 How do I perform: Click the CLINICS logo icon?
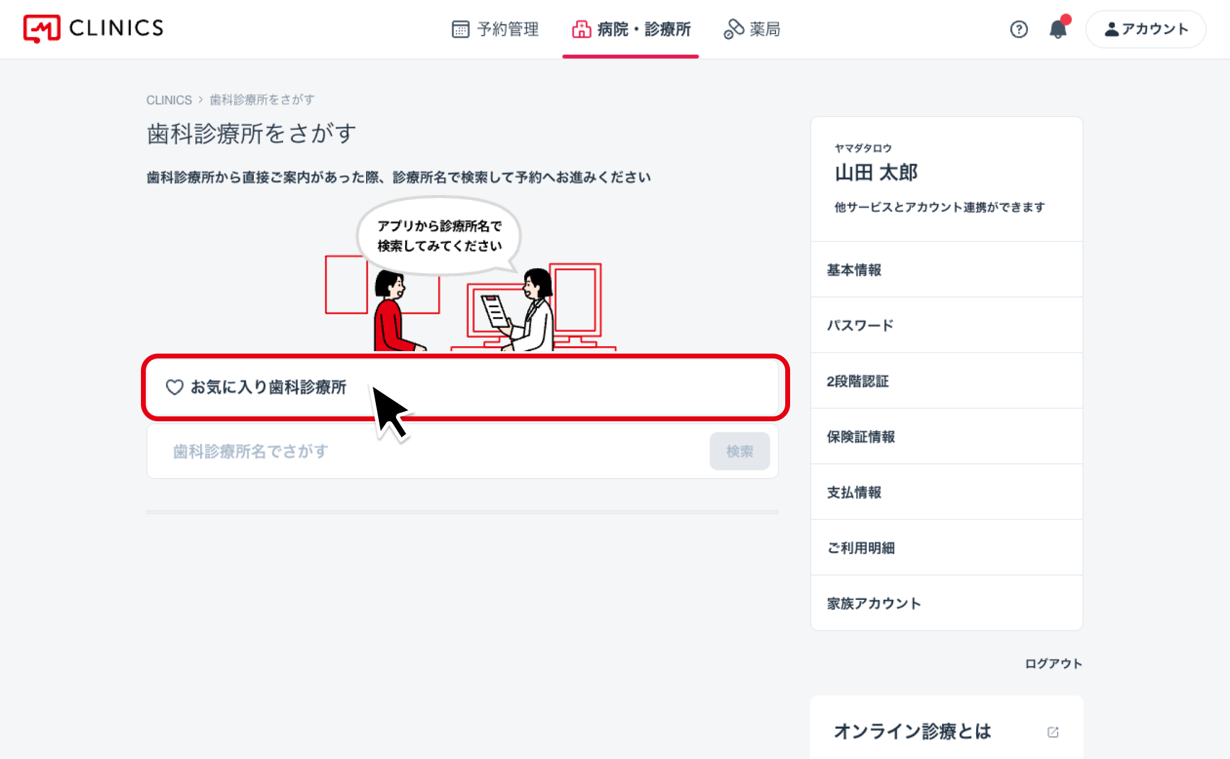41,29
